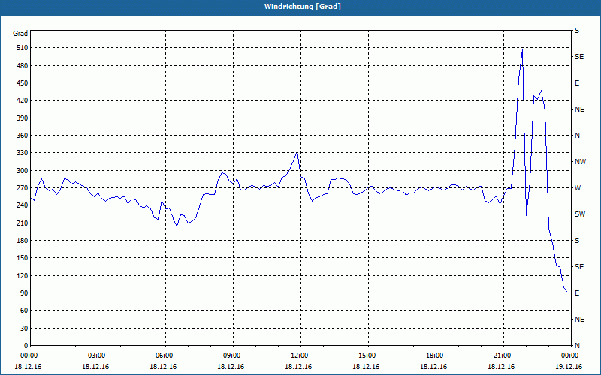Screen dimensions: 601x375
Task: Click the 180 degree axis label
Action: 23,241
